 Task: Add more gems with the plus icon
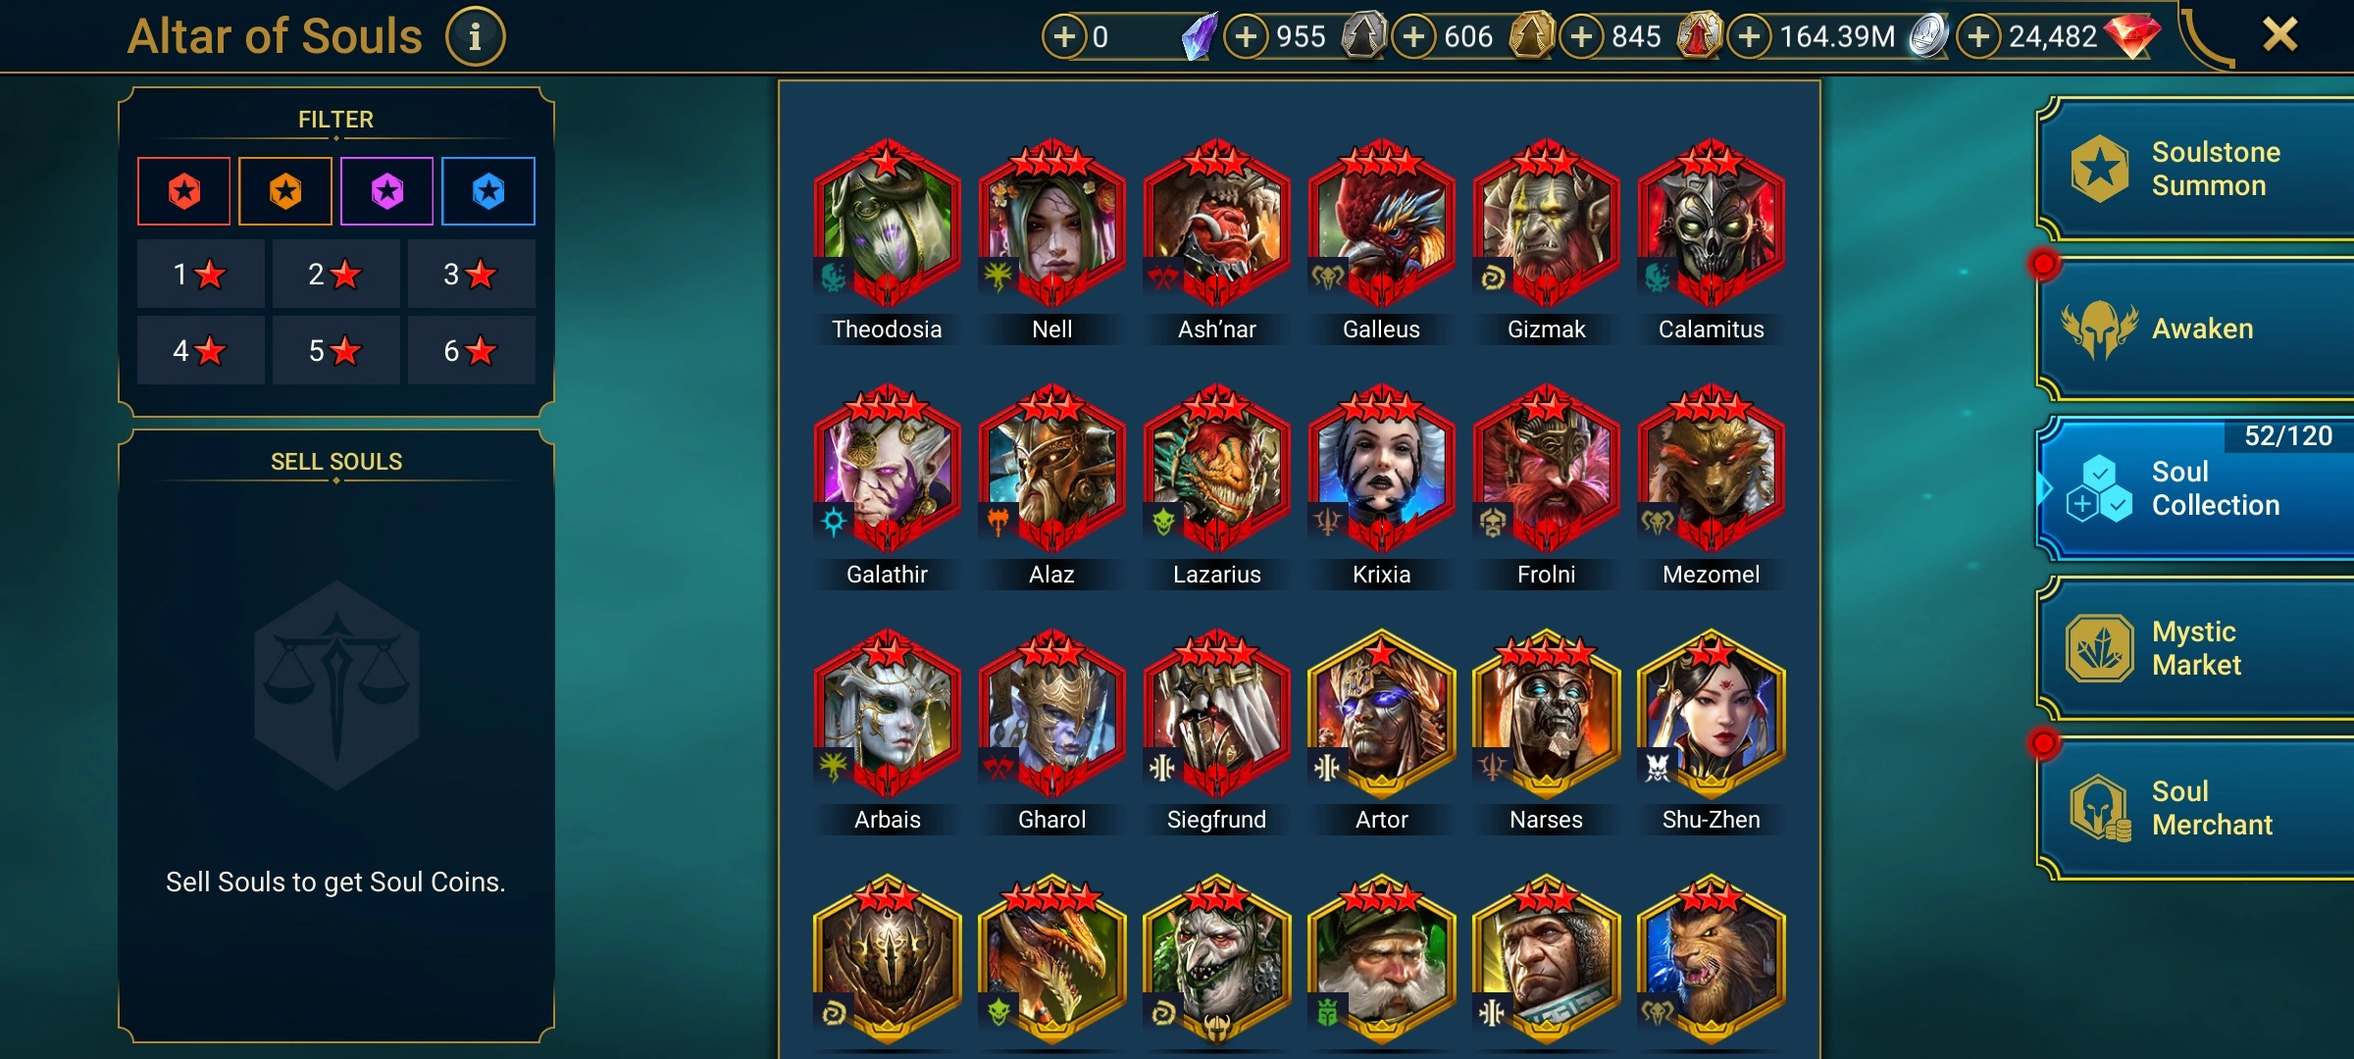pos(1979,37)
